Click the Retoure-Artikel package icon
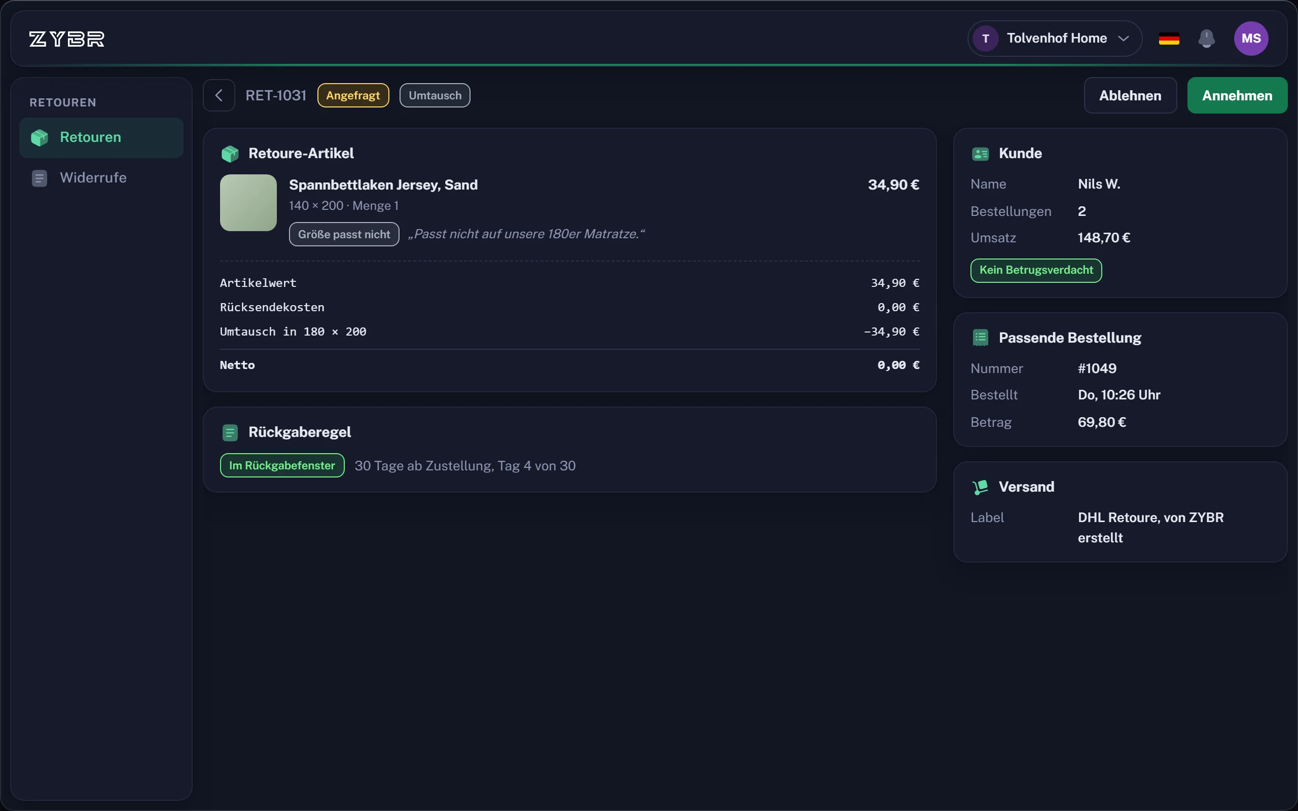 [230, 154]
